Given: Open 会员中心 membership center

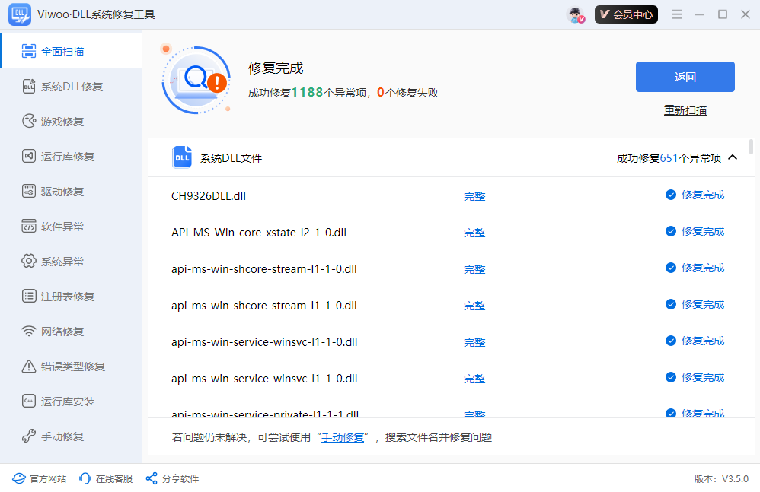Looking at the screenshot, I should [x=626, y=14].
